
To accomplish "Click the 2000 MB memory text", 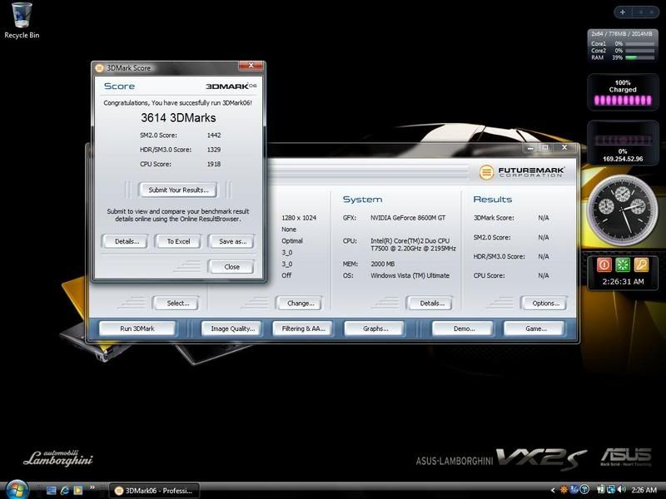I will click(383, 264).
